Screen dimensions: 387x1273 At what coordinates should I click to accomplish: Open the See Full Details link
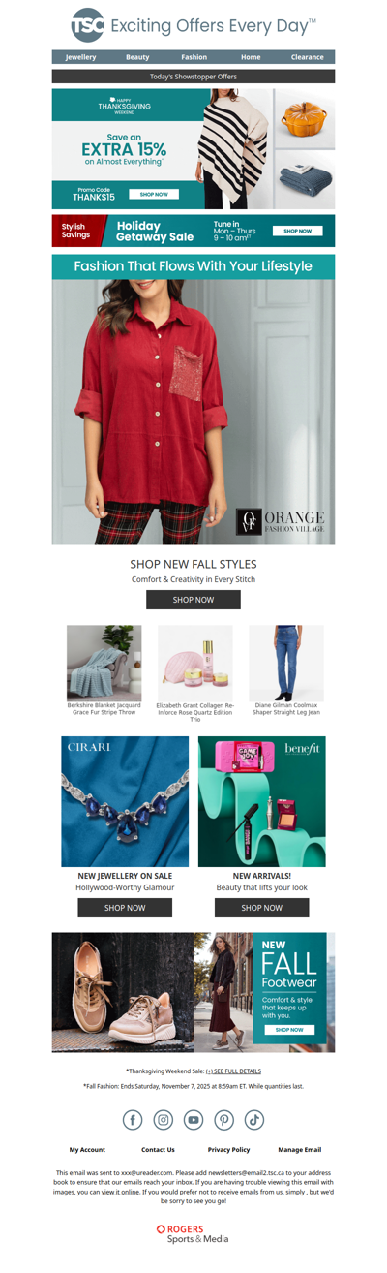233,1071
